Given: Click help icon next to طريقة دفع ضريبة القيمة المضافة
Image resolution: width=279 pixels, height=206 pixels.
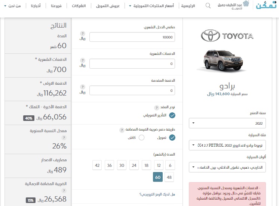Looking at the screenshot, I should [122, 130].
